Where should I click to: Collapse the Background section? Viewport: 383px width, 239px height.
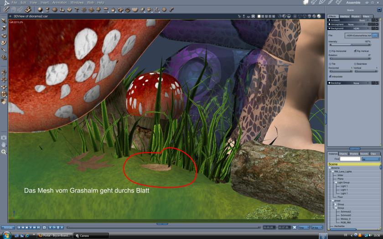pyautogui.click(x=330, y=29)
